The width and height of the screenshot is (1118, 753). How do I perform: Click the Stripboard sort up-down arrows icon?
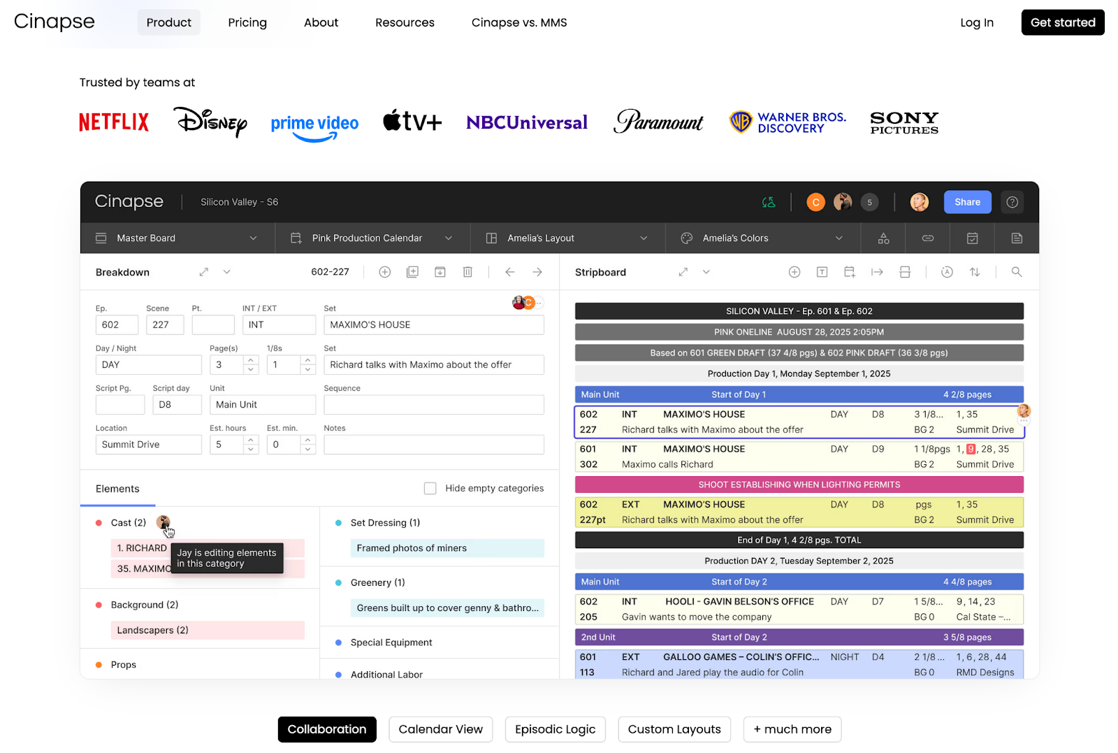pyautogui.click(x=975, y=272)
